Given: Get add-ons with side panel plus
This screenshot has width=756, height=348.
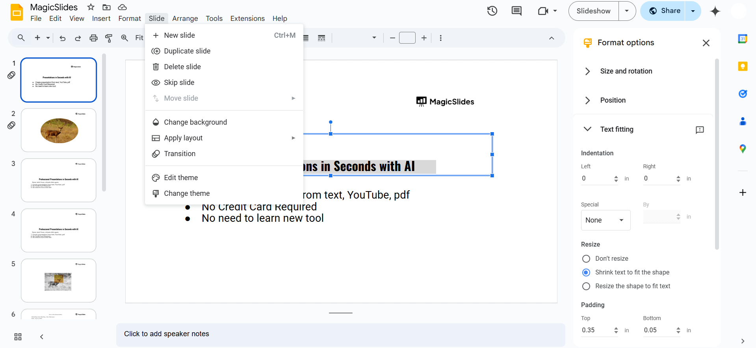Looking at the screenshot, I should [x=743, y=192].
